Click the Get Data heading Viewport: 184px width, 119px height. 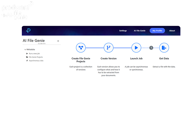(164, 59)
